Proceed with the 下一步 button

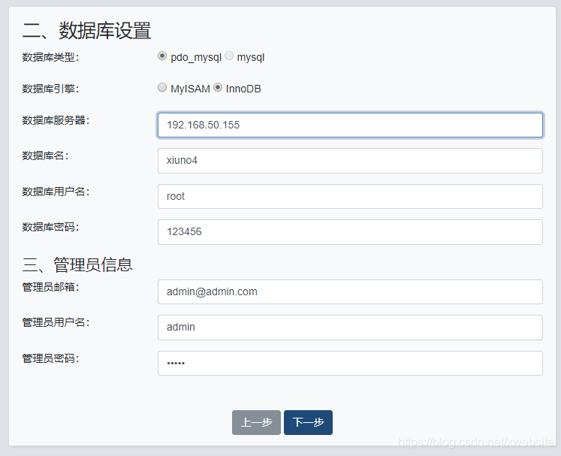(x=308, y=423)
